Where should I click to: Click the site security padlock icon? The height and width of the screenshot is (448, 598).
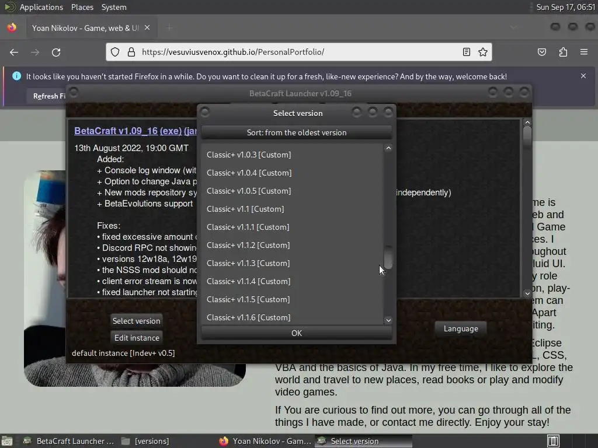tap(131, 52)
